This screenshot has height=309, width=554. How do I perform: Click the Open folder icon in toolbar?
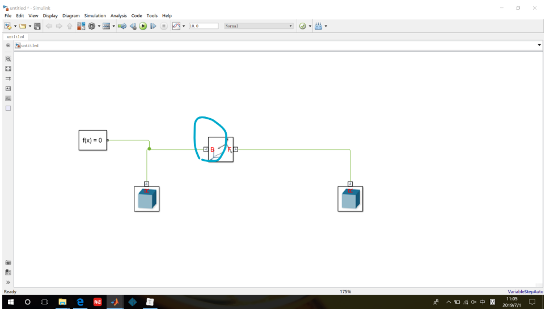[x=23, y=26]
